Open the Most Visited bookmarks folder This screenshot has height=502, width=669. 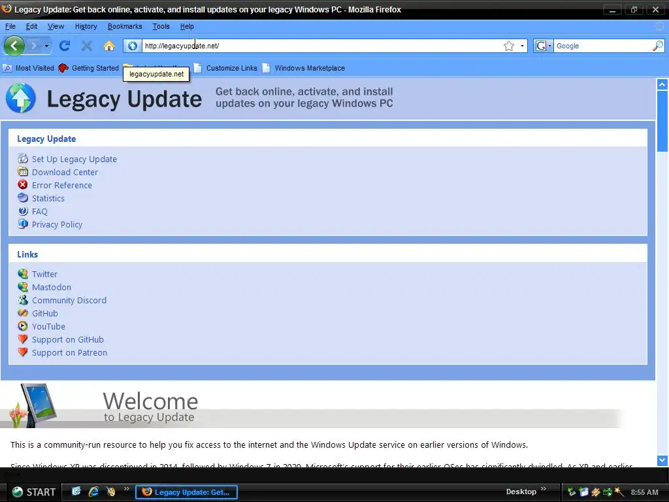pyautogui.click(x=29, y=68)
